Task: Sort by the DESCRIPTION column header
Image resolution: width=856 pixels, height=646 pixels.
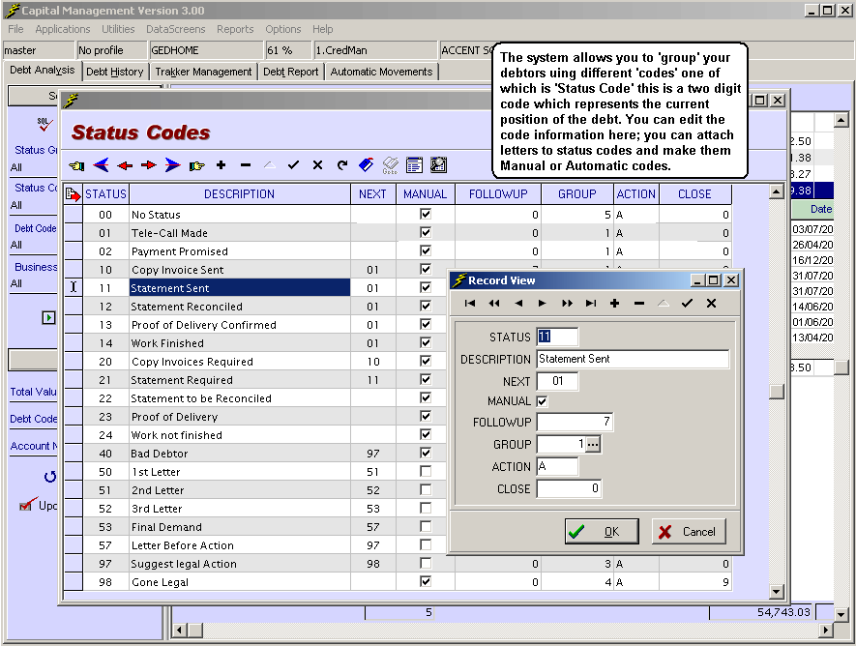Action: (240, 194)
